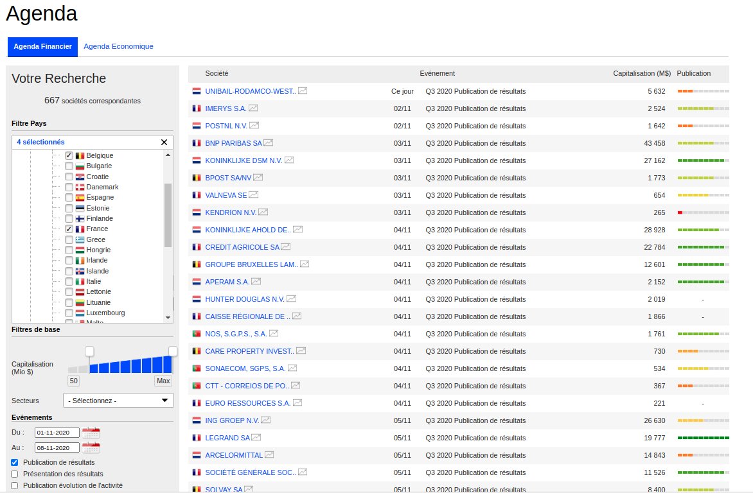Open chart icon for VALNEVA SE
The image size is (753, 493).
(x=254, y=195)
